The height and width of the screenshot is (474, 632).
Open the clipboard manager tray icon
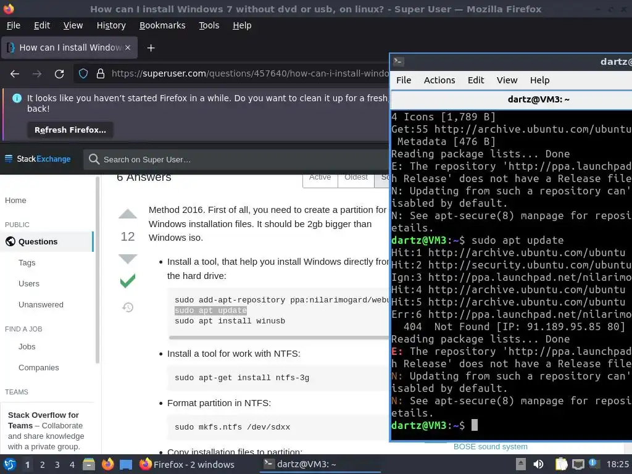tap(561, 464)
